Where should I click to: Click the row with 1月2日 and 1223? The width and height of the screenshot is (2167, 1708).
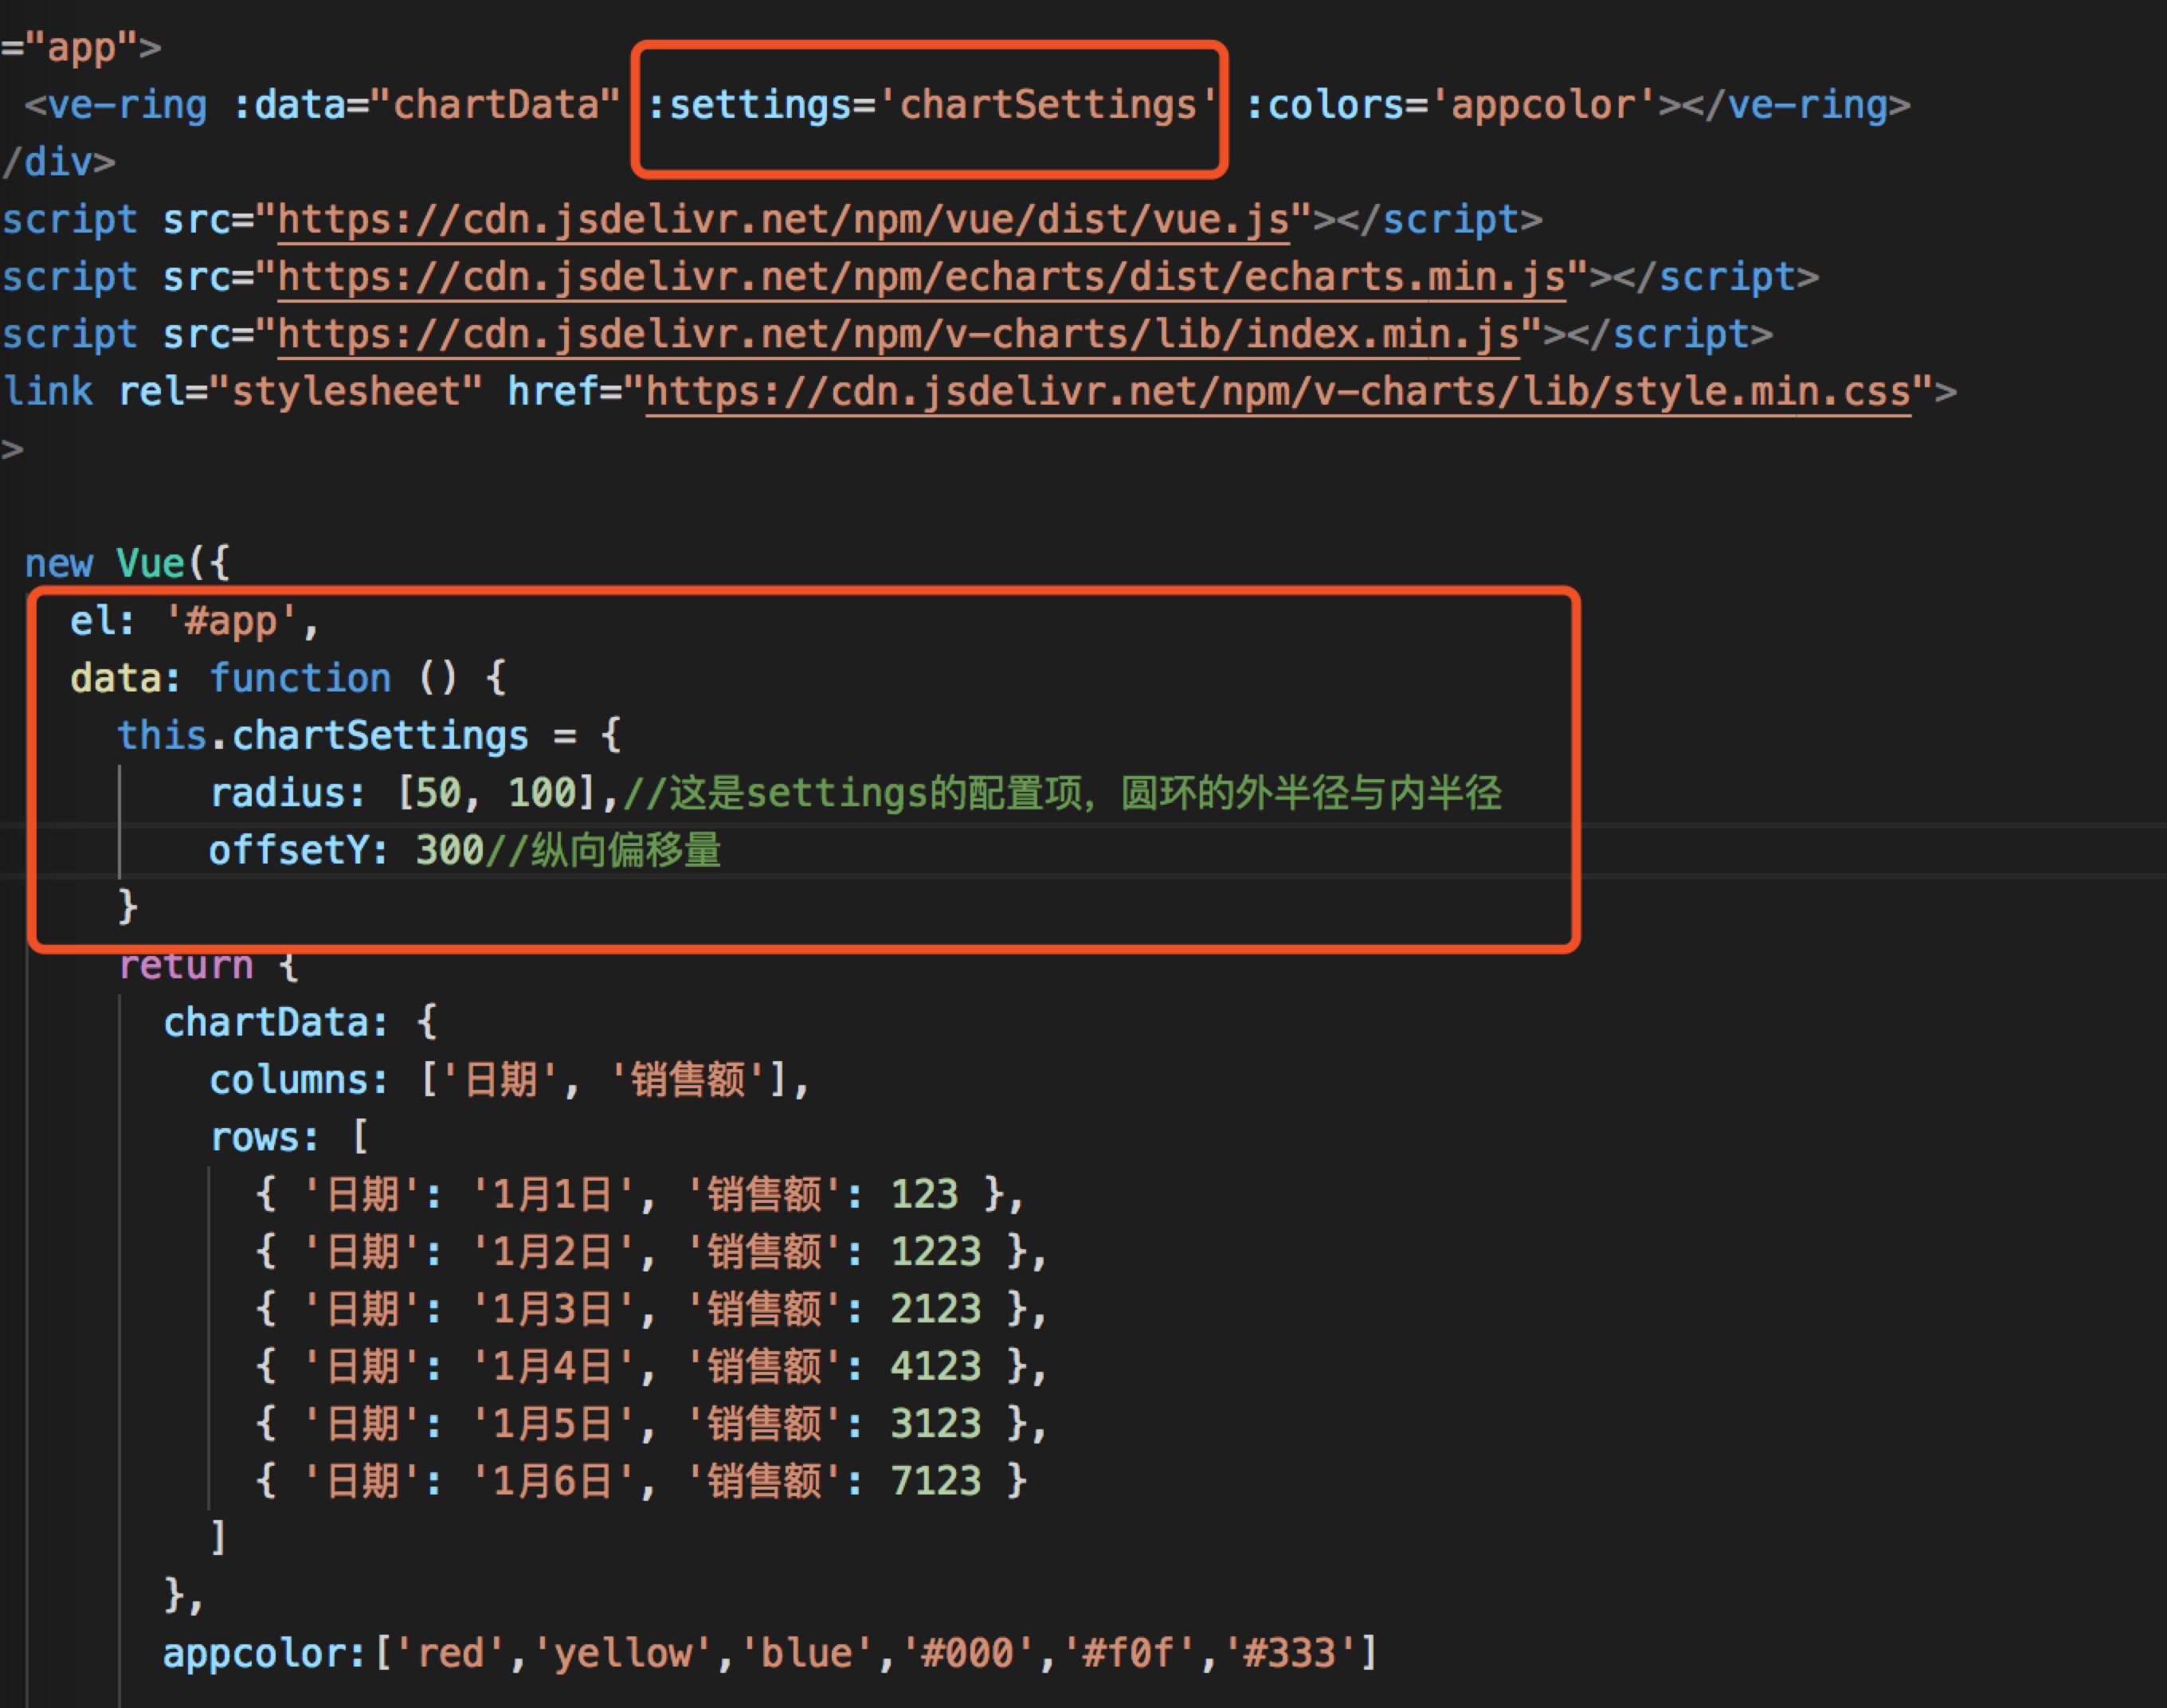pyautogui.click(x=652, y=1252)
